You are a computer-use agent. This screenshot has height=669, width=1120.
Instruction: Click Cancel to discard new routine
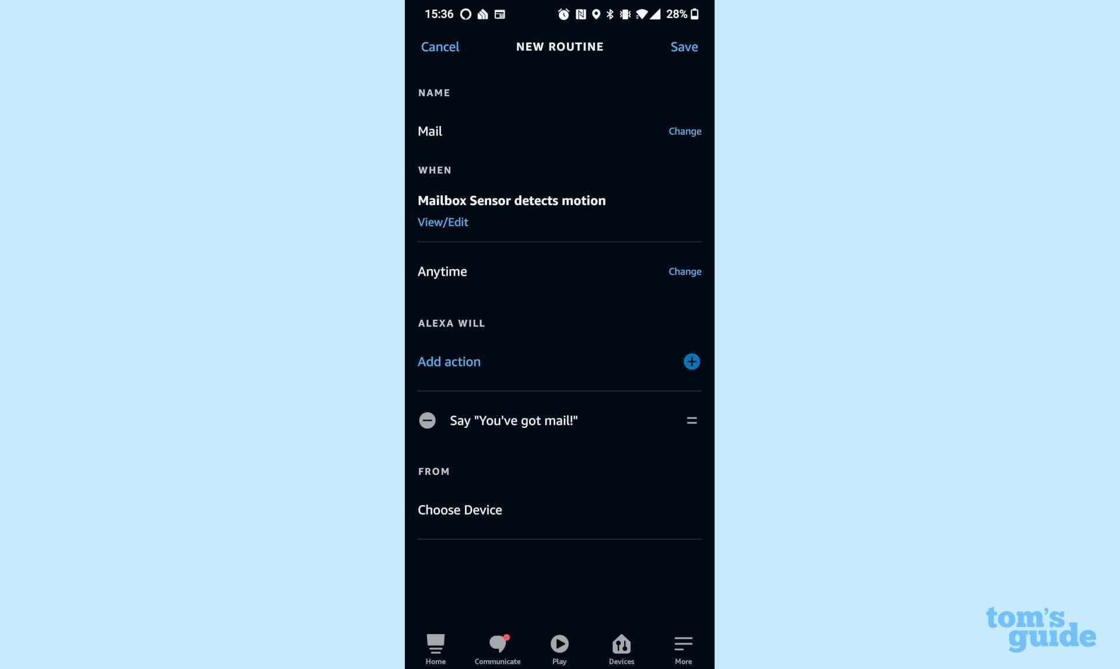[440, 46]
